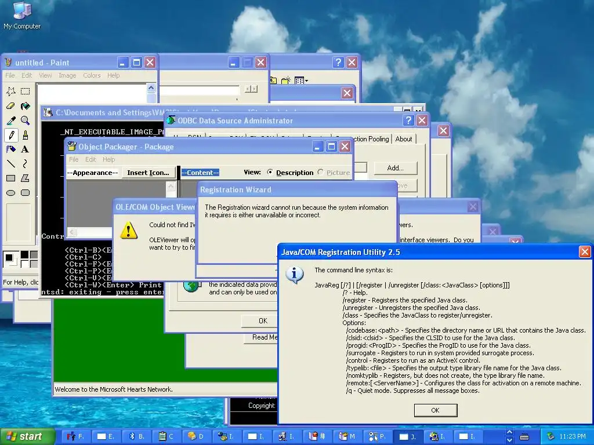The image size is (594, 445).
Task: Select the Picture view radio button
Action: tap(320, 172)
